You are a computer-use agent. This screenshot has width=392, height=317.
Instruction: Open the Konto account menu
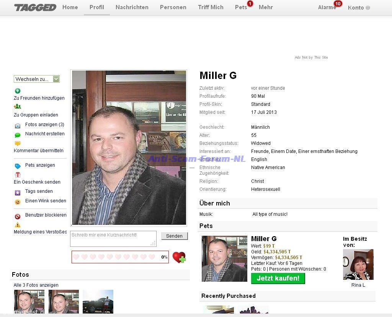click(x=359, y=8)
